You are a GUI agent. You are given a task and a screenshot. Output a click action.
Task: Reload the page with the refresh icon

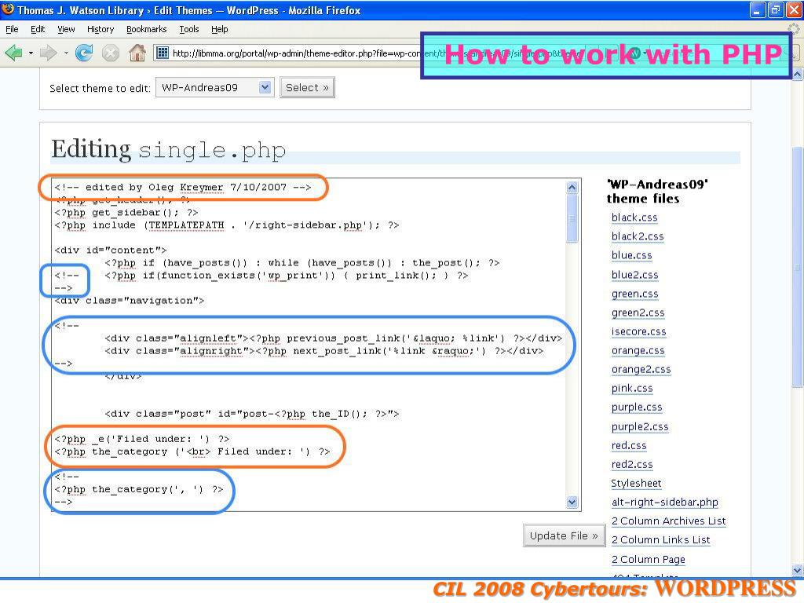[x=84, y=53]
